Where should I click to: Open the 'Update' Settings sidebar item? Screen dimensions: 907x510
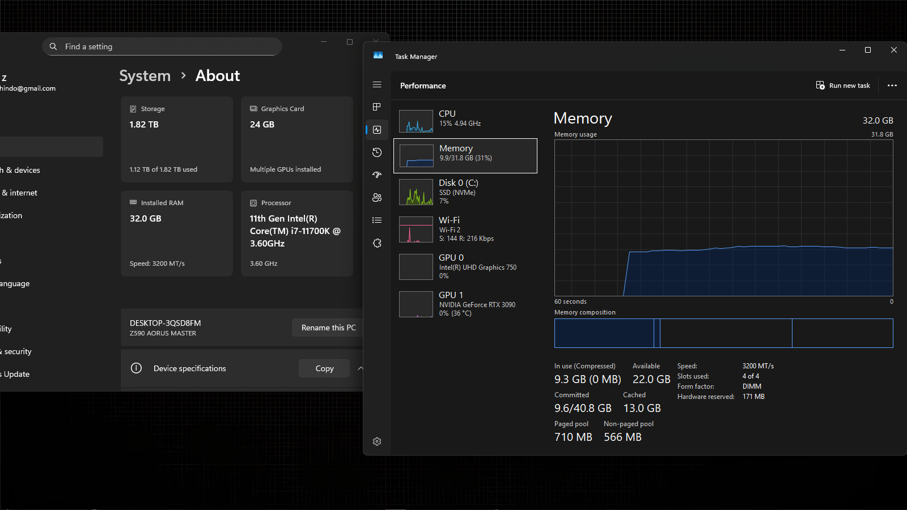51,374
